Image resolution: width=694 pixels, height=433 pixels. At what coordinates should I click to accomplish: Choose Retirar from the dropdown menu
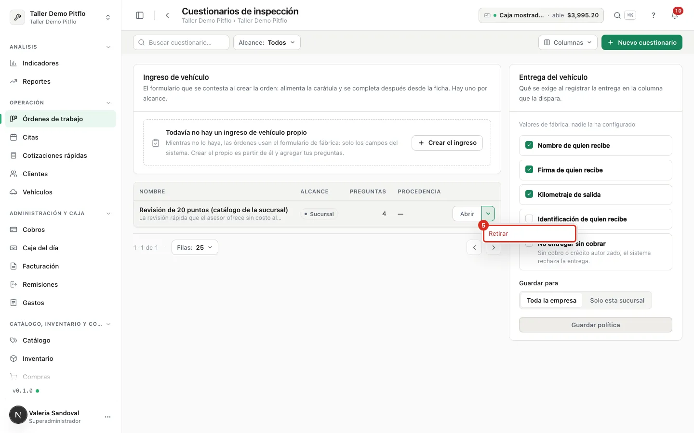click(529, 233)
